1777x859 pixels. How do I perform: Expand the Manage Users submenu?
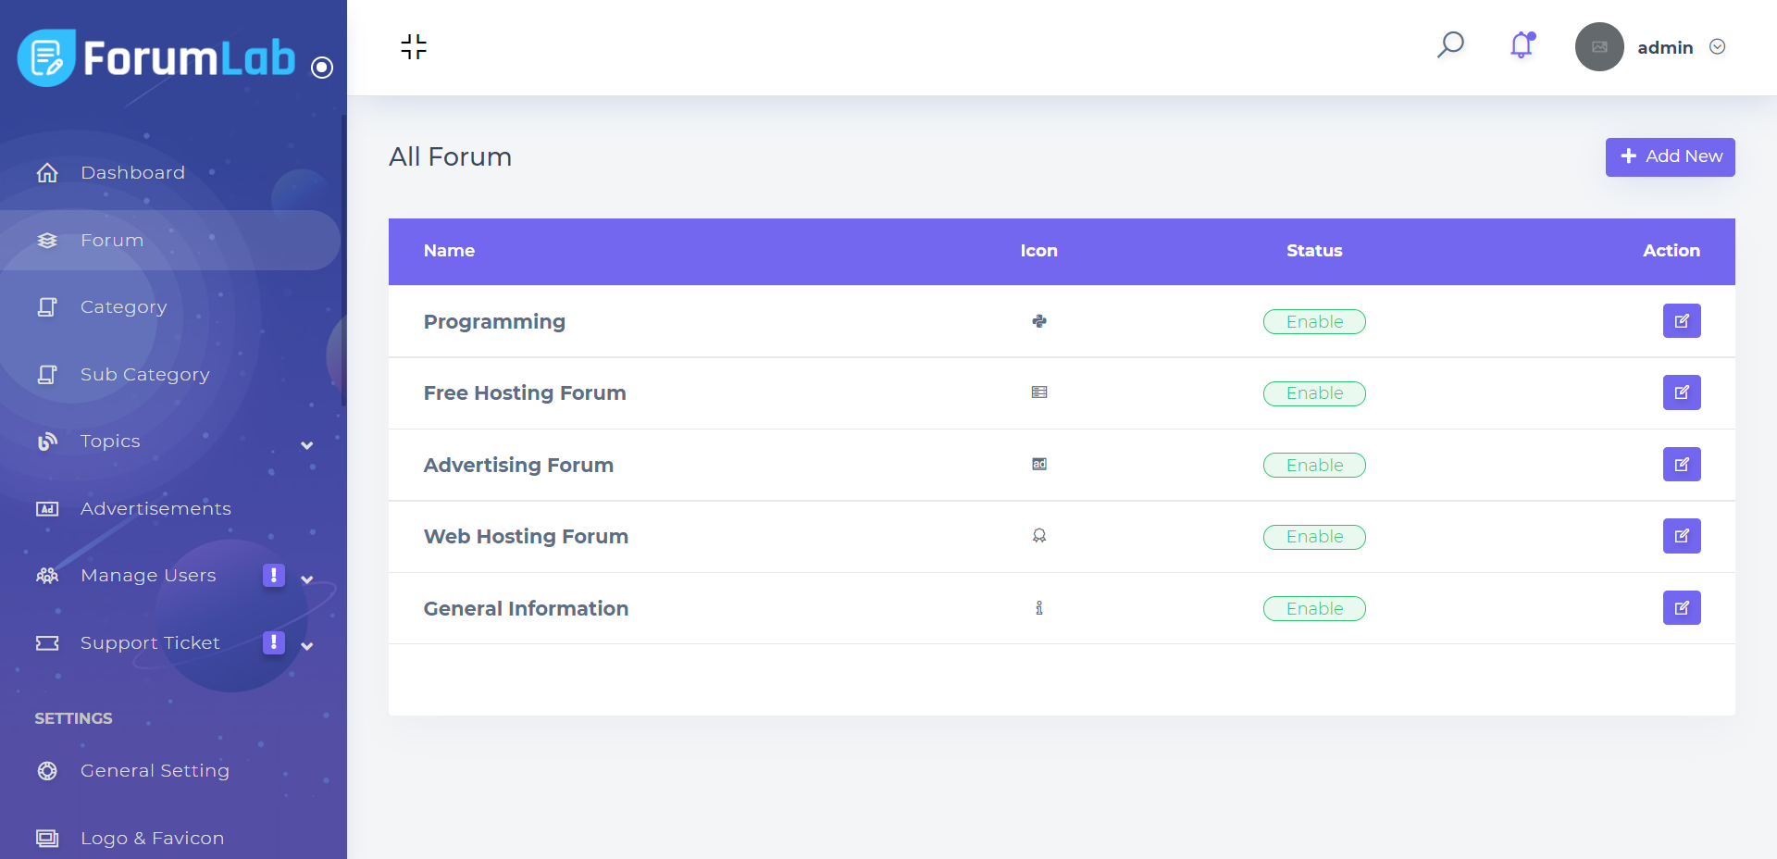click(x=307, y=579)
